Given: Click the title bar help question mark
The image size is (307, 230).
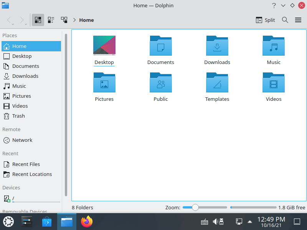Looking at the screenshot, I should pyautogui.click(x=274, y=5).
